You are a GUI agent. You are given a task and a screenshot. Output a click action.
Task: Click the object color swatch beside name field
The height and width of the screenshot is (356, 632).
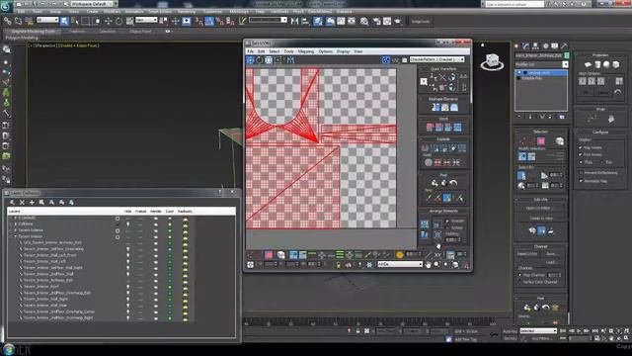[567, 55]
